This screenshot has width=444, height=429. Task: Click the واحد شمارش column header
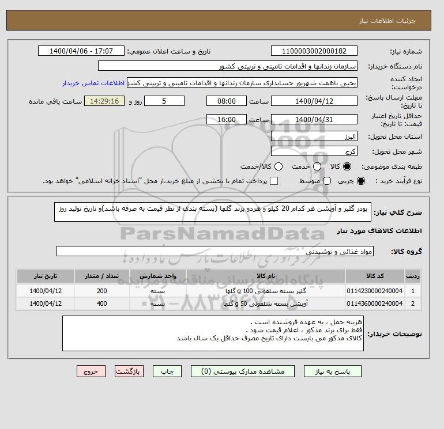click(158, 276)
